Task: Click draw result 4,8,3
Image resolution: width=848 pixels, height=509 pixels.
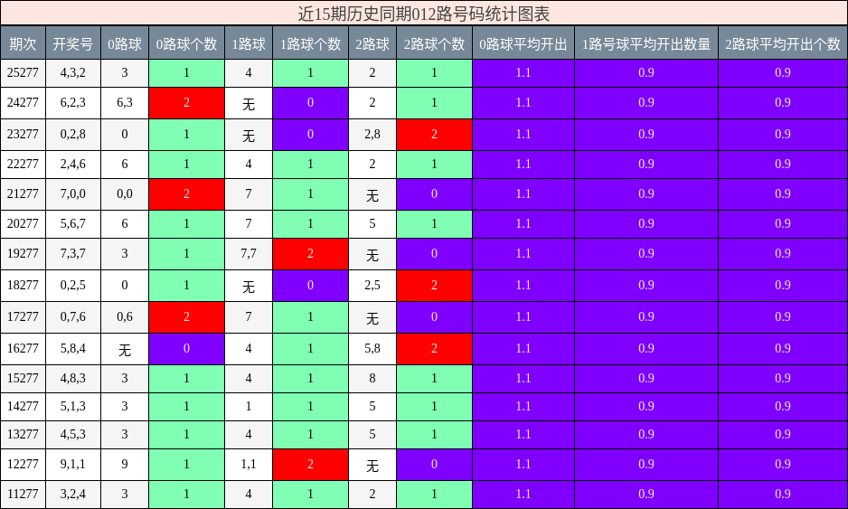Action: point(73,379)
